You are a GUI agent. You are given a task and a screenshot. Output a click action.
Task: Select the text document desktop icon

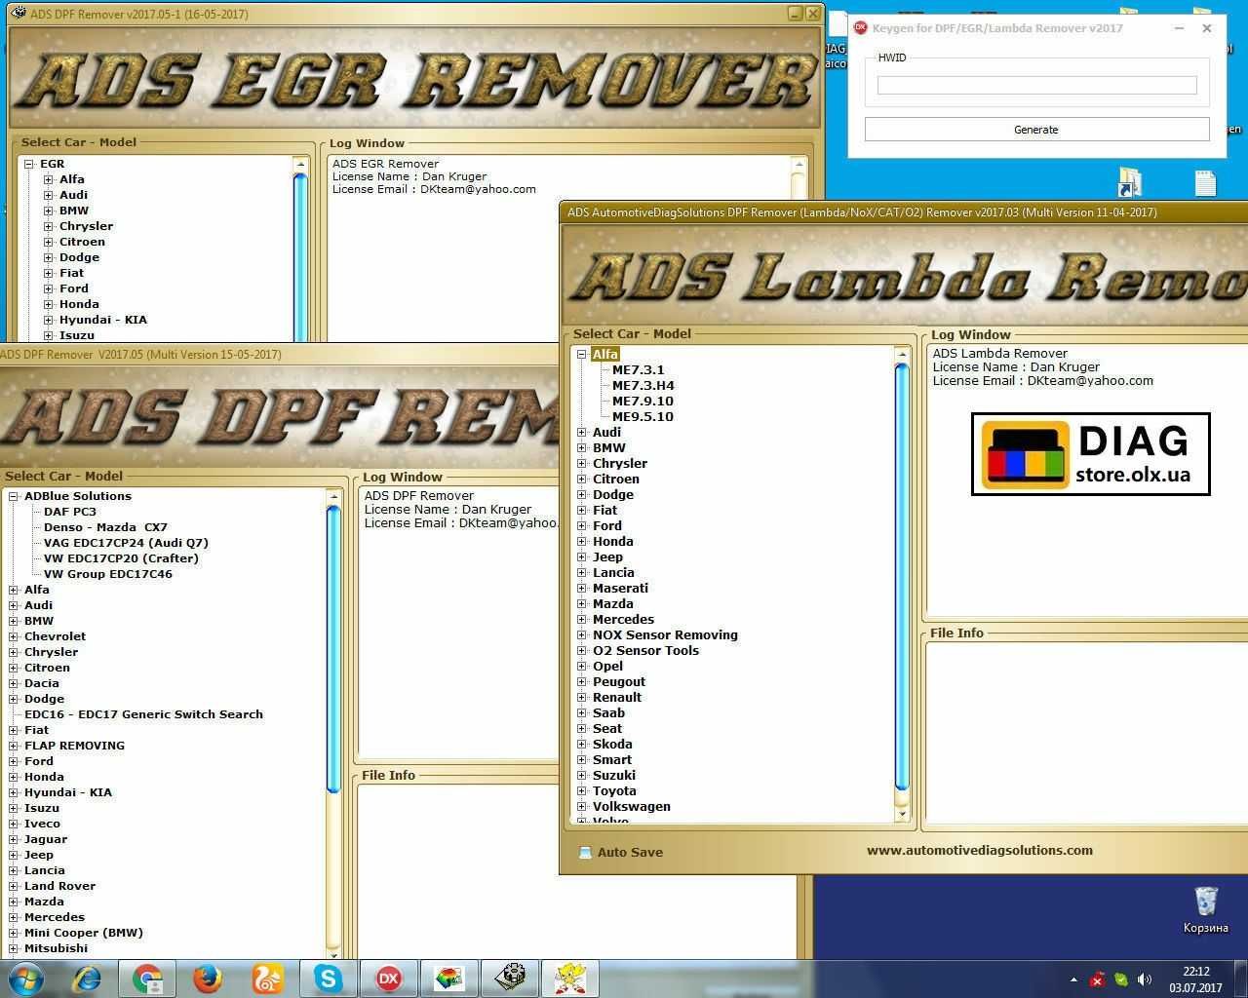click(x=1205, y=182)
